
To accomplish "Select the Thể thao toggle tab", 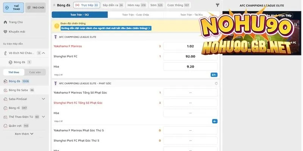I will [x=14, y=72].
